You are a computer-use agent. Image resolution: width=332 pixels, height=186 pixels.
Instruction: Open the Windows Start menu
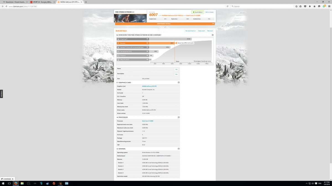click(x=3, y=183)
